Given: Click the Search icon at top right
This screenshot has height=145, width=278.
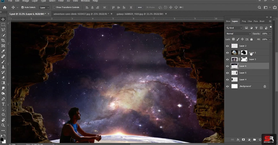Looking at the screenshot, I should [259, 7].
